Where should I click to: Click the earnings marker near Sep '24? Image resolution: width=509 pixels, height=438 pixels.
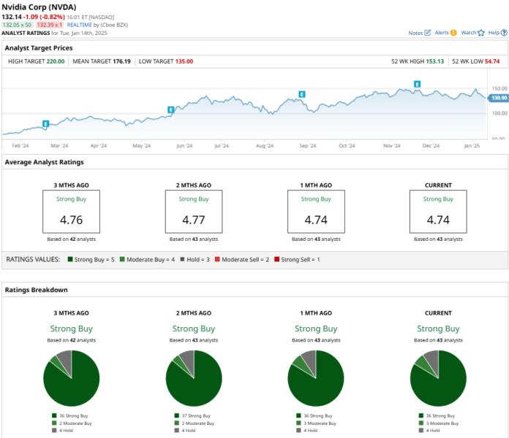tap(302, 94)
